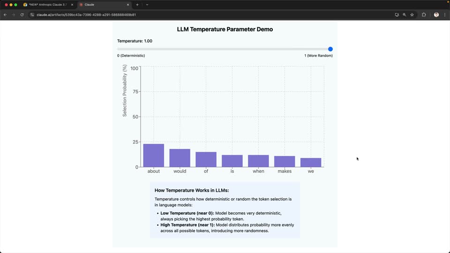
Task: Click the '1 (More Random)' label
Action: click(x=319, y=56)
